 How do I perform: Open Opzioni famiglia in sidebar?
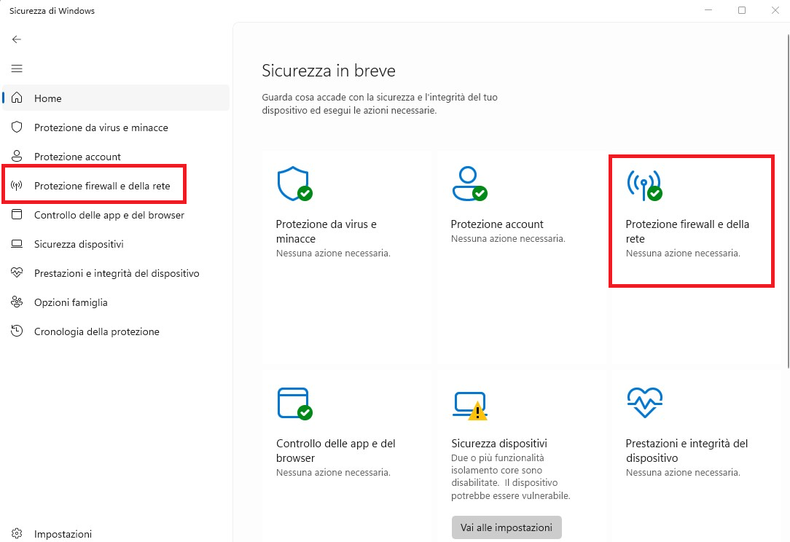coord(71,302)
